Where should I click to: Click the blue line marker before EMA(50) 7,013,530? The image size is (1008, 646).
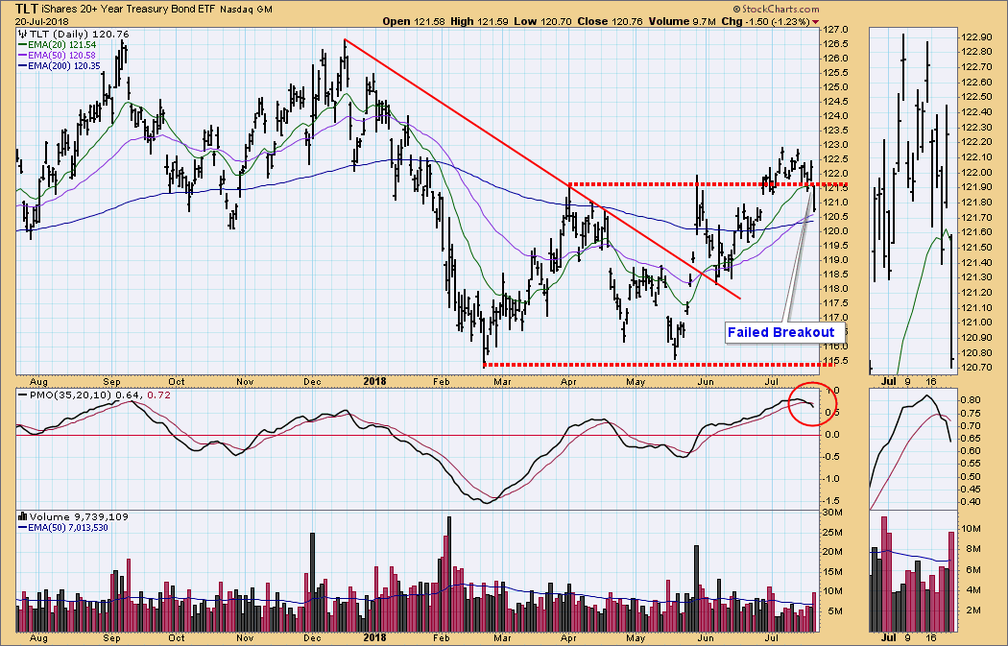pos(22,528)
